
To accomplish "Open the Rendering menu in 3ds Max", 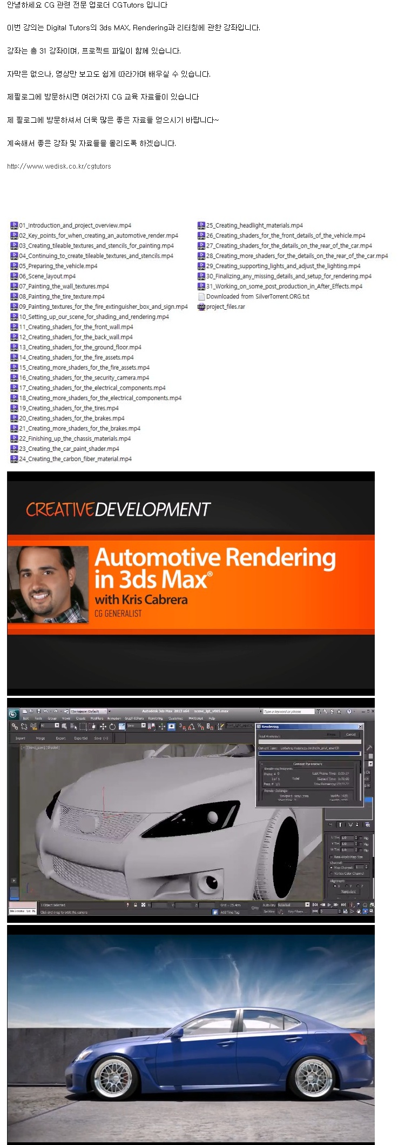I will (x=156, y=718).
